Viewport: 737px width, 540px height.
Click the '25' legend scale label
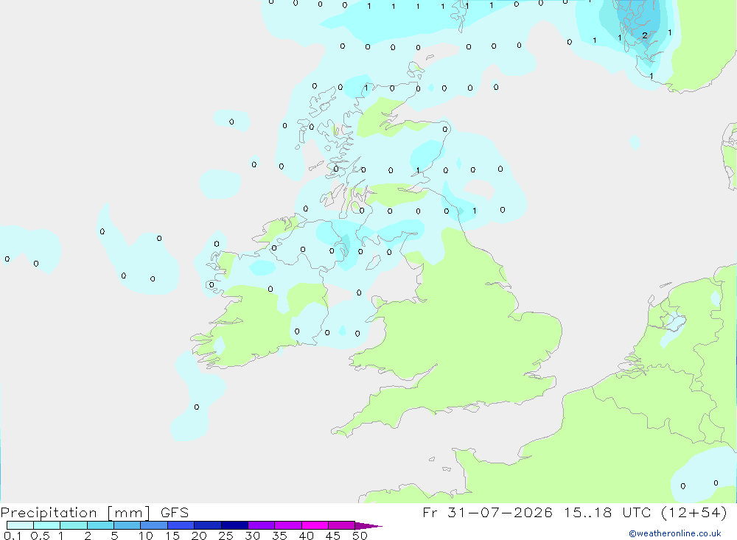(226, 536)
